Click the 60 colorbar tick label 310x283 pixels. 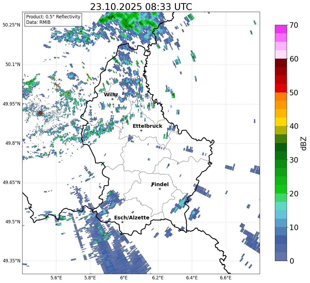pyautogui.click(x=294, y=59)
